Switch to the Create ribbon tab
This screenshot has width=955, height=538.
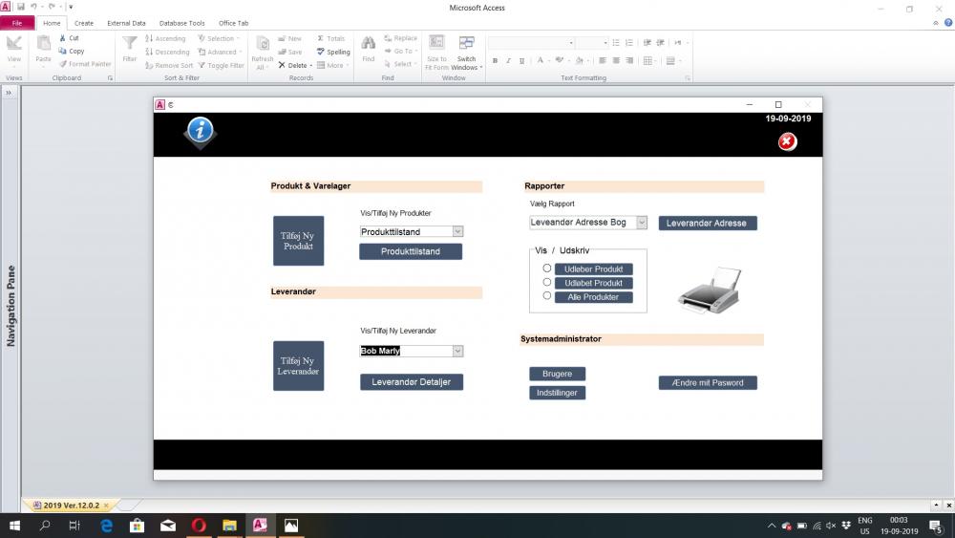pos(84,23)
